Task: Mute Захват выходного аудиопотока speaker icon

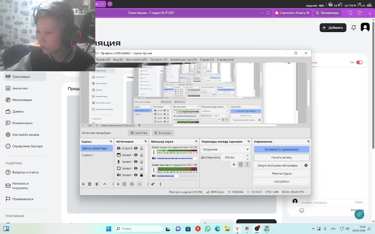Action: (154, 176)
